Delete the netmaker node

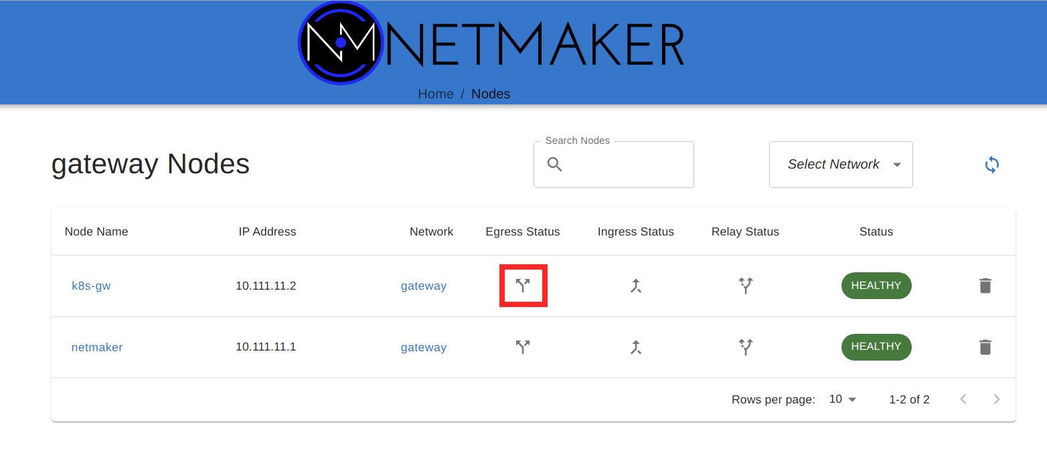pos(985,347)
